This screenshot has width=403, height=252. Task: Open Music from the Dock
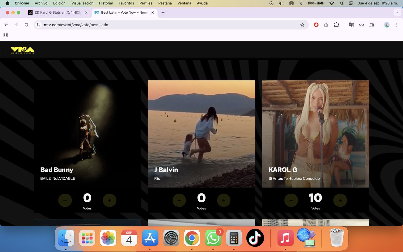[x=285, y=238]
